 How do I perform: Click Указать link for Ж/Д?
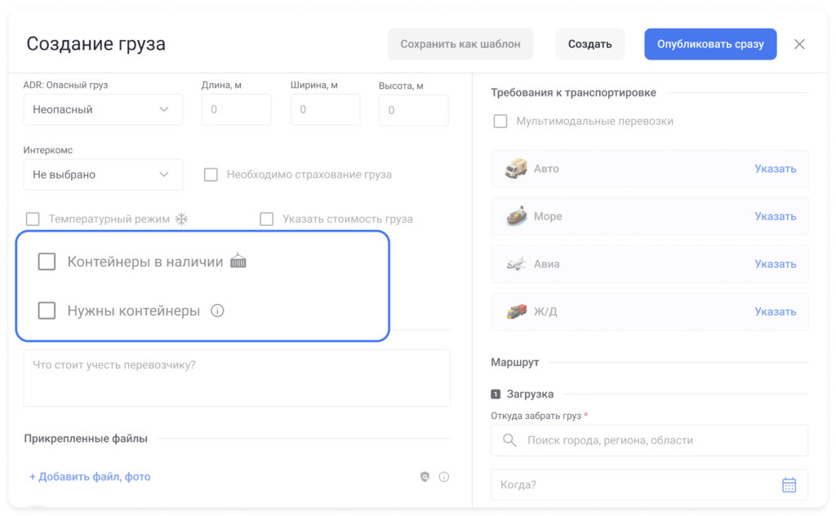(x=776, y=311)
